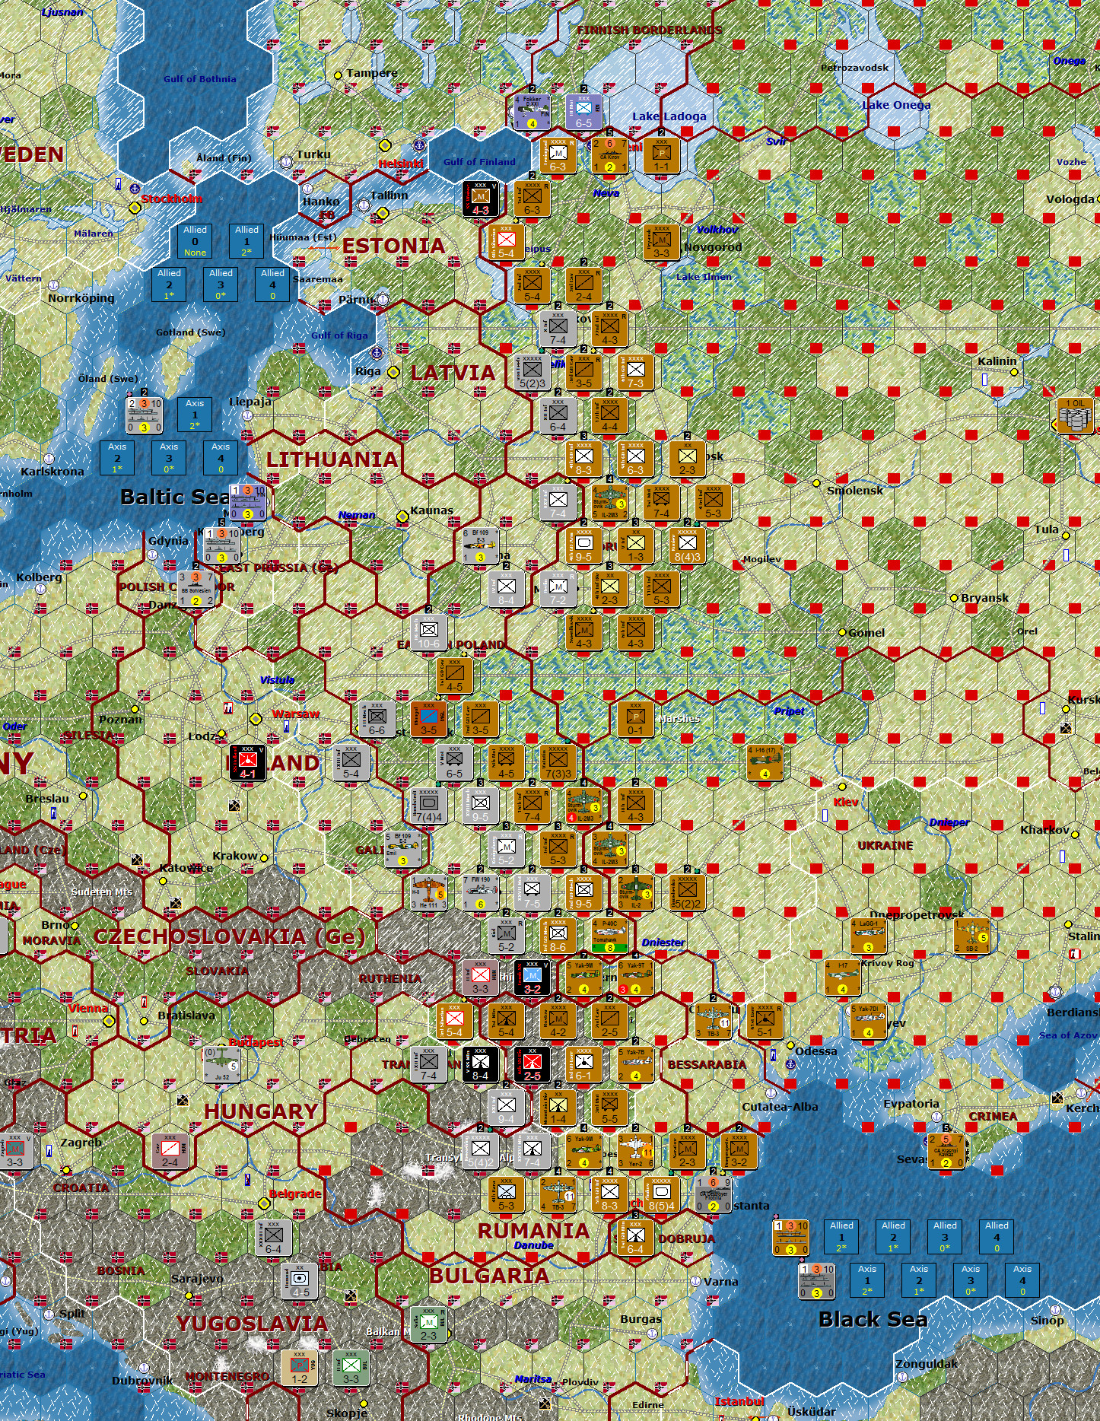Click the Budapest city label

click(x=256, y=1042)
